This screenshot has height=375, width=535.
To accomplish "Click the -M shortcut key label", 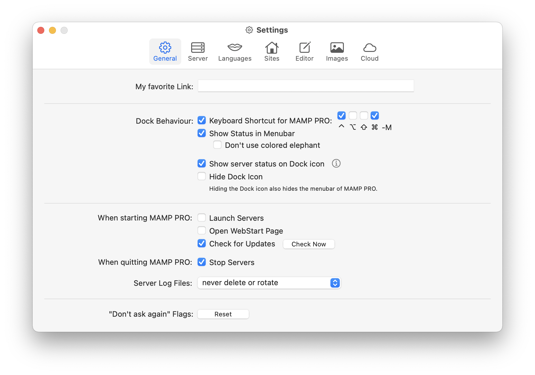I will point(387,127).
